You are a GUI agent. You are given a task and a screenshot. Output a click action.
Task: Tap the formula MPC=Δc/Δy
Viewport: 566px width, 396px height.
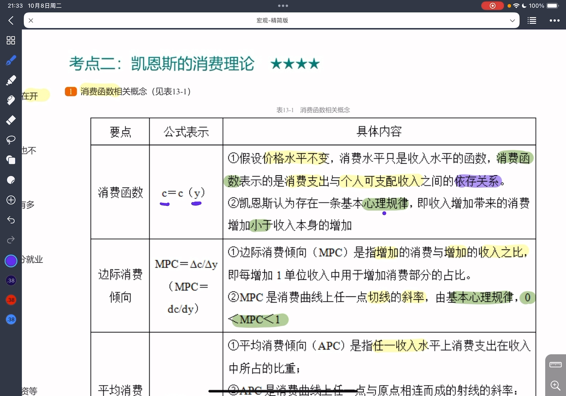(186, 264)
